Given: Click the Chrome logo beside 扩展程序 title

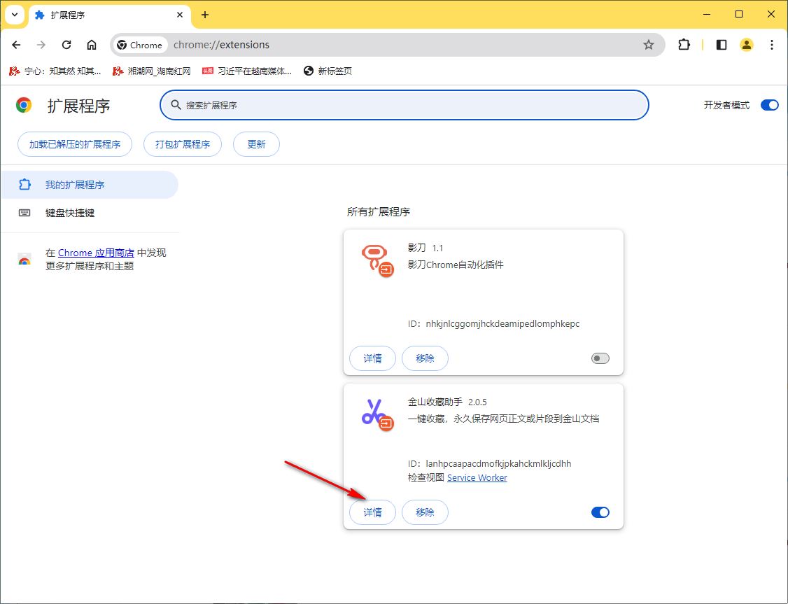Looking at the screenshot, I should 24,105.
